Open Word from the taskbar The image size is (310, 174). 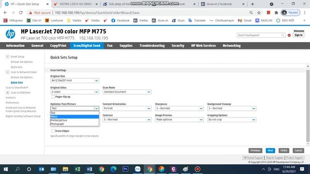coord(89,169)
